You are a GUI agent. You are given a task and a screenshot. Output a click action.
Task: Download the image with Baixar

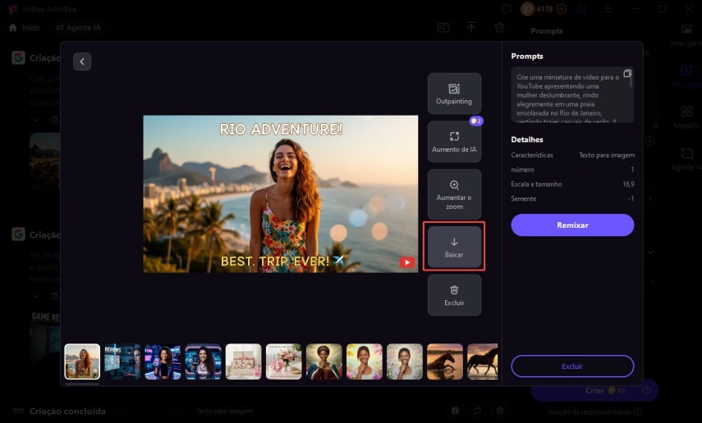pyautogui.click(x=454, y=246)
